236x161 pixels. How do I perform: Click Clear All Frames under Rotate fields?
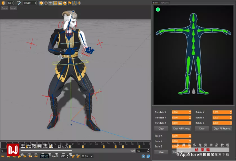(x=222, y=128)
